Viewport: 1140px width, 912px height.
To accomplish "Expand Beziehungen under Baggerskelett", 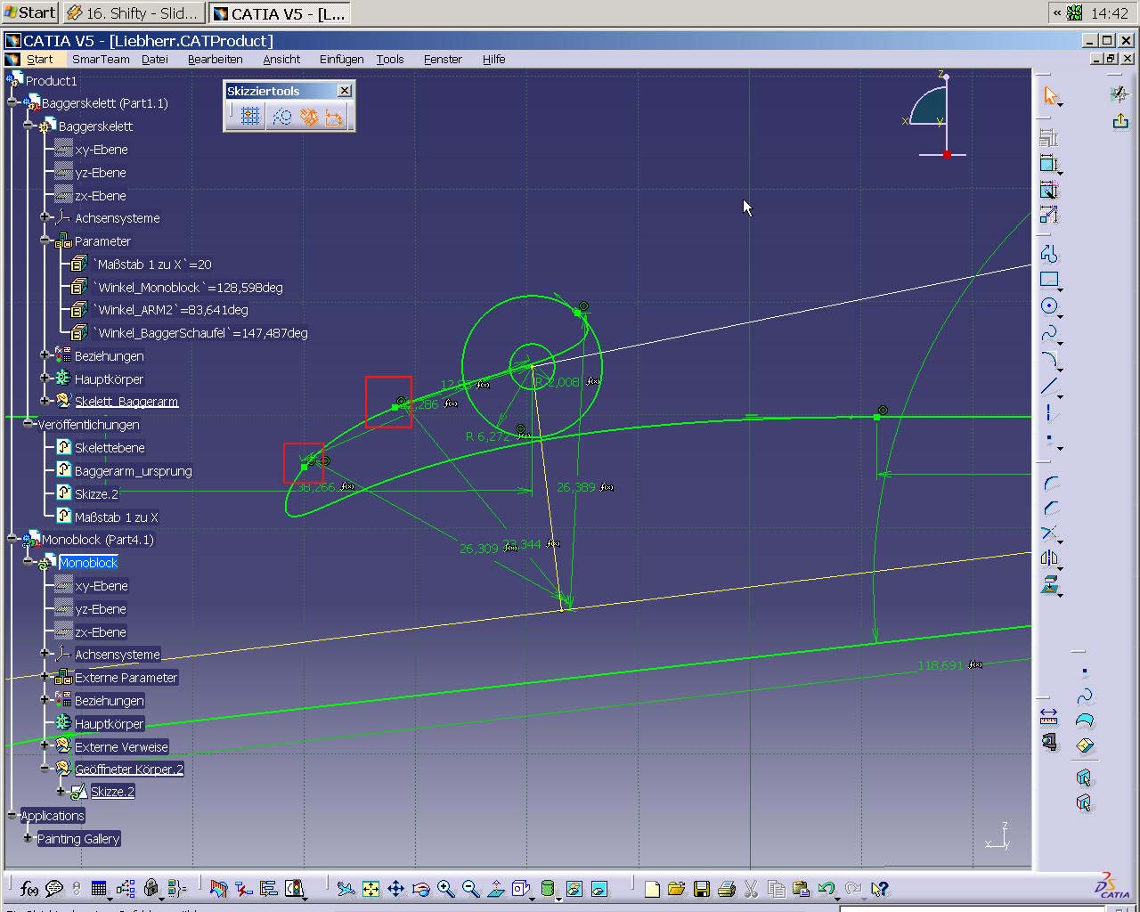I will pyautogui.click(x=45, y=354).
